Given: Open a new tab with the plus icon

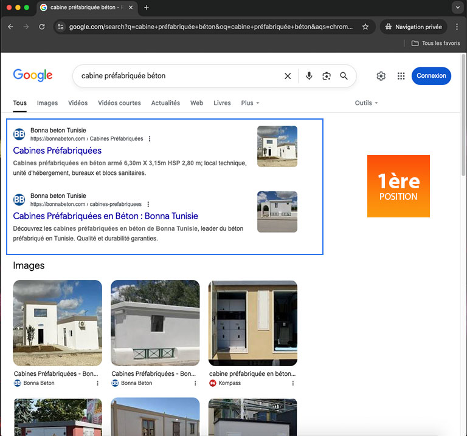Looking at the screenshot, I should 146,7.
